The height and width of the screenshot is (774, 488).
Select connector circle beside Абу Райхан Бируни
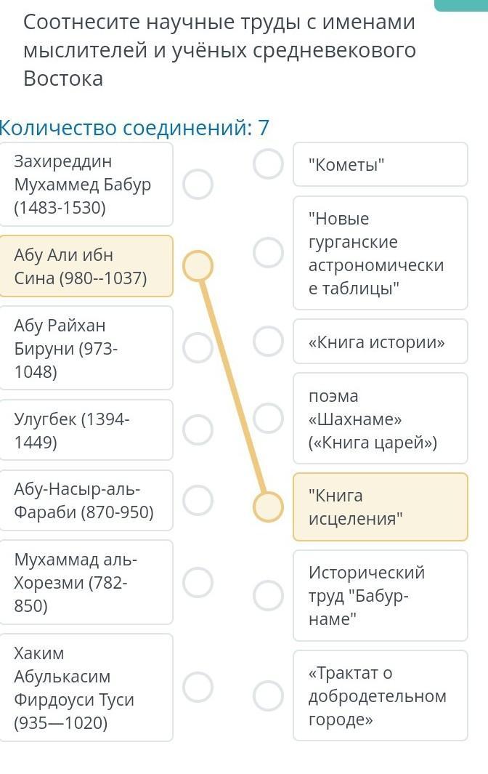tap(198, 347)
